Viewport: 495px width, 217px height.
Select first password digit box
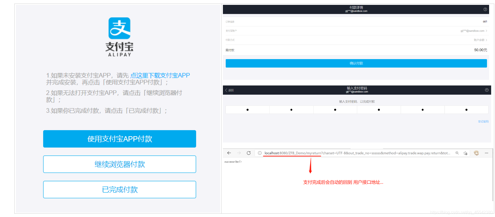click(x=247, y=110)
